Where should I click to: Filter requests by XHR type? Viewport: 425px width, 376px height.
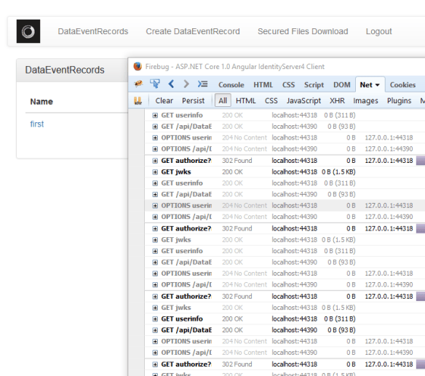(x=337, y=101)
